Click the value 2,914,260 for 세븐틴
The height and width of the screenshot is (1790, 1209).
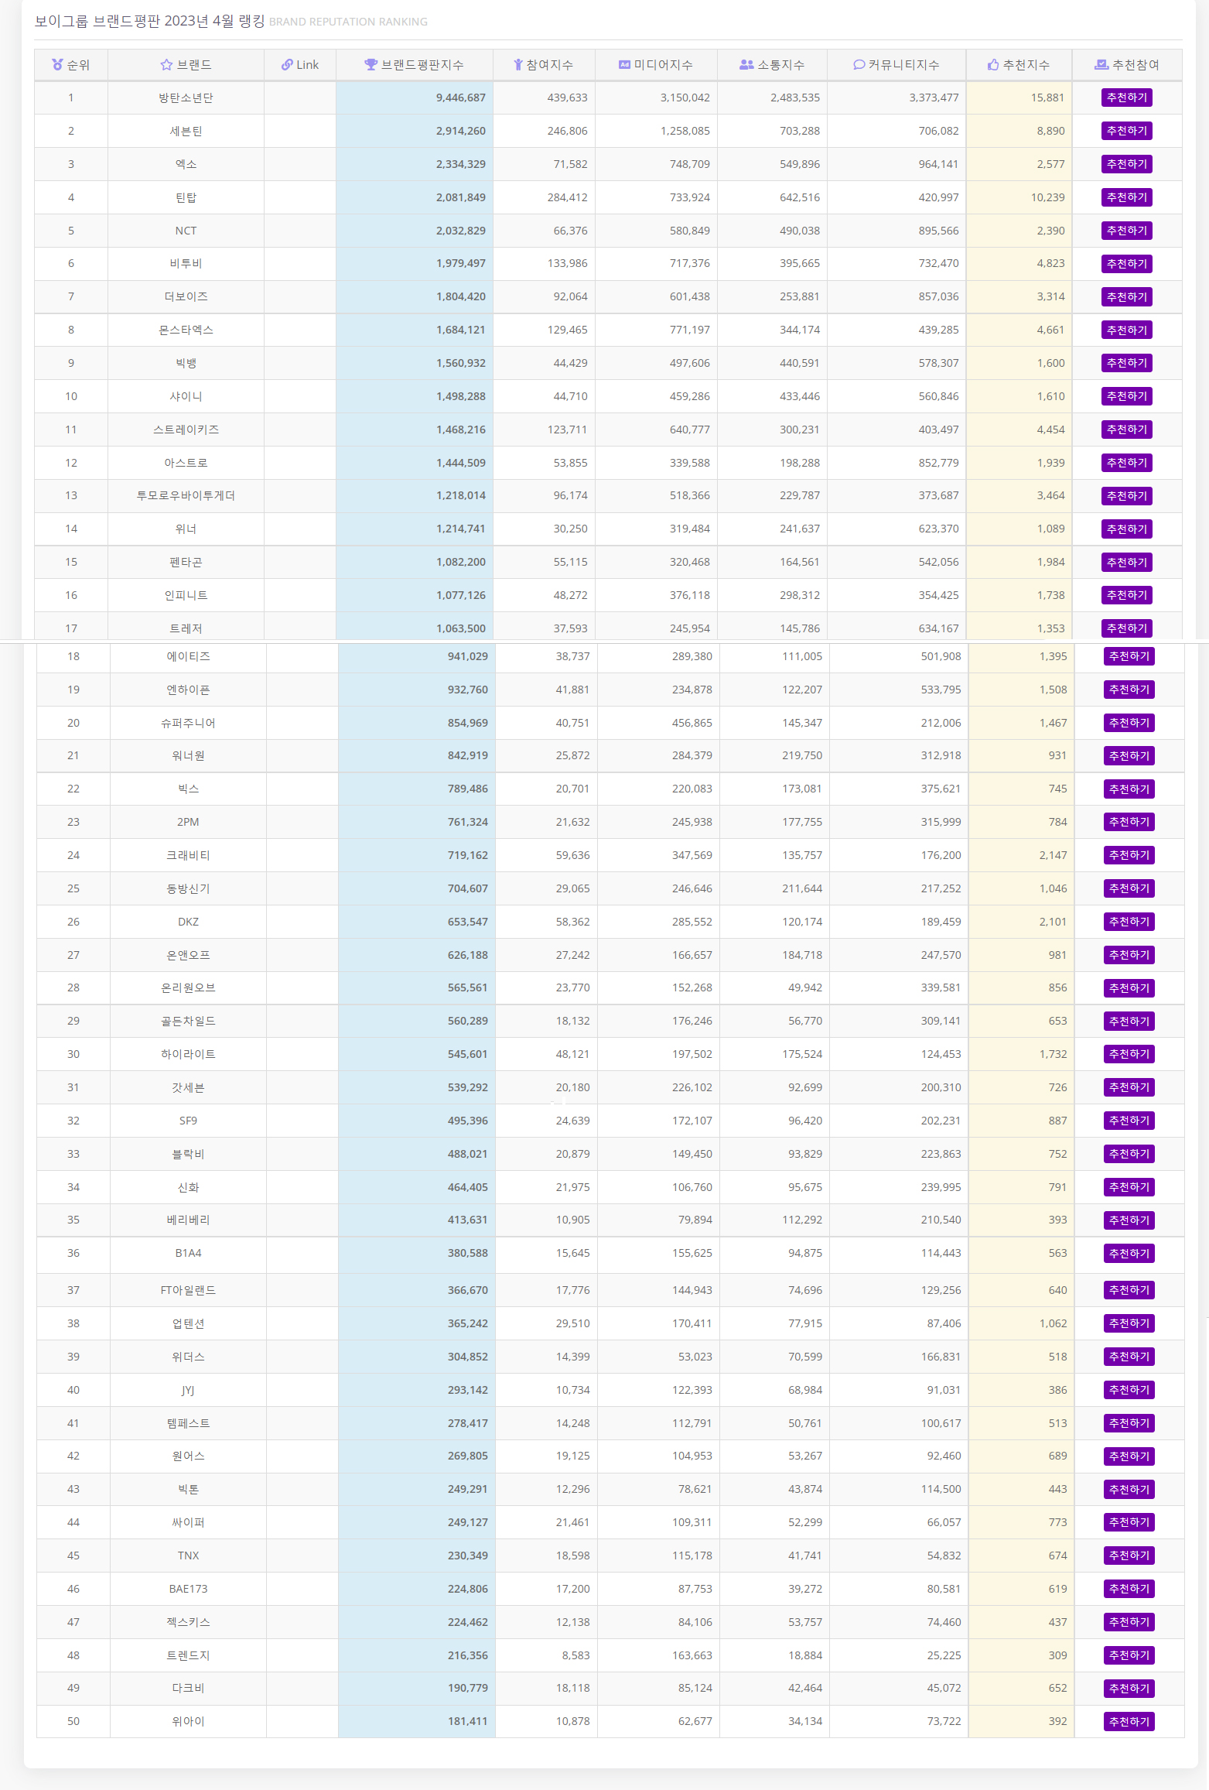pyautogui.click(x=460, y=131)
